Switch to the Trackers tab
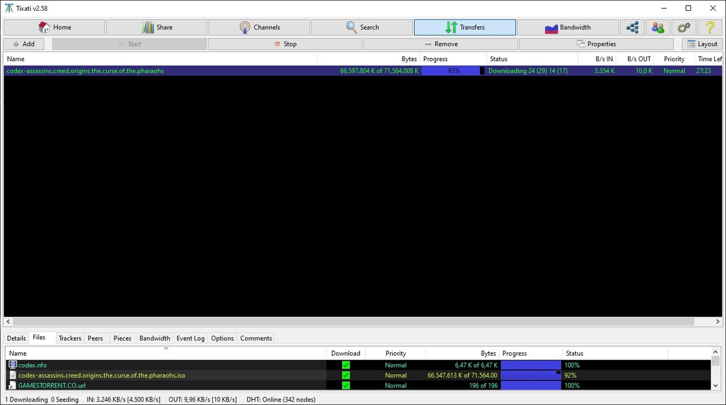This screenshot has height=405, width=726. pyautogui.click(x=70, y=338)
